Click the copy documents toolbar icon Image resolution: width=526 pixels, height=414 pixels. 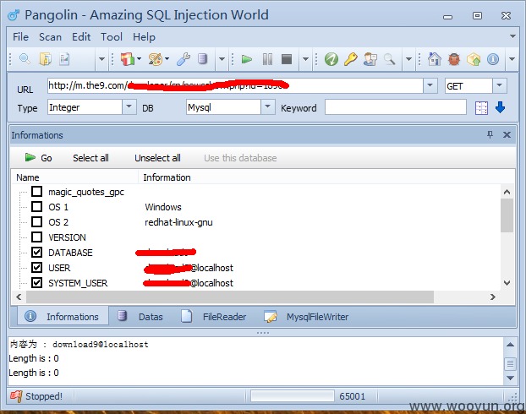(x=46, y=59)
